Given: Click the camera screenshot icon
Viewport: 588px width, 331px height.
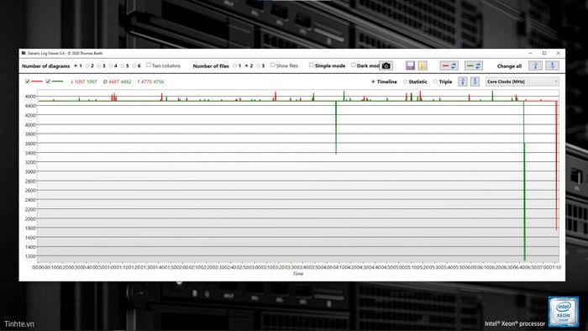Looking at the screenshot, I should (386, 66).
